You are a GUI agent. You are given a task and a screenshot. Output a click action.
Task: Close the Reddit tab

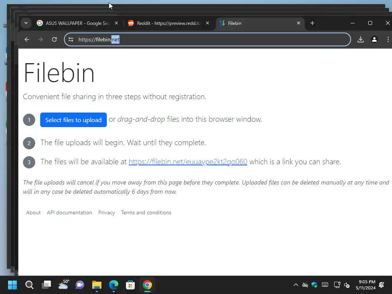pyautogui.click(x=207, y=23)
